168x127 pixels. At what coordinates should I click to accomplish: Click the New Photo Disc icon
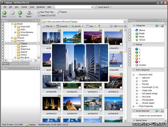(x=38, y=12)
